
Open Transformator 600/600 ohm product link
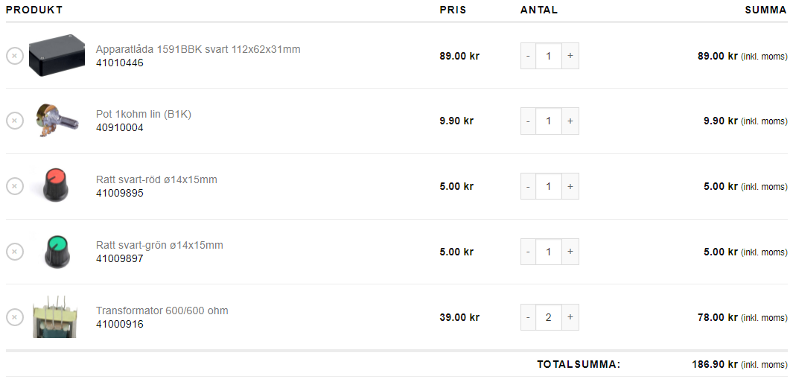162,310
